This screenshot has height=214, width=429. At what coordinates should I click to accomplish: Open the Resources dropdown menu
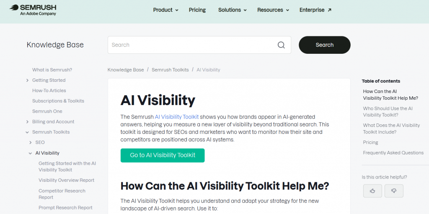pyautogui.click(x=273, y=10)
